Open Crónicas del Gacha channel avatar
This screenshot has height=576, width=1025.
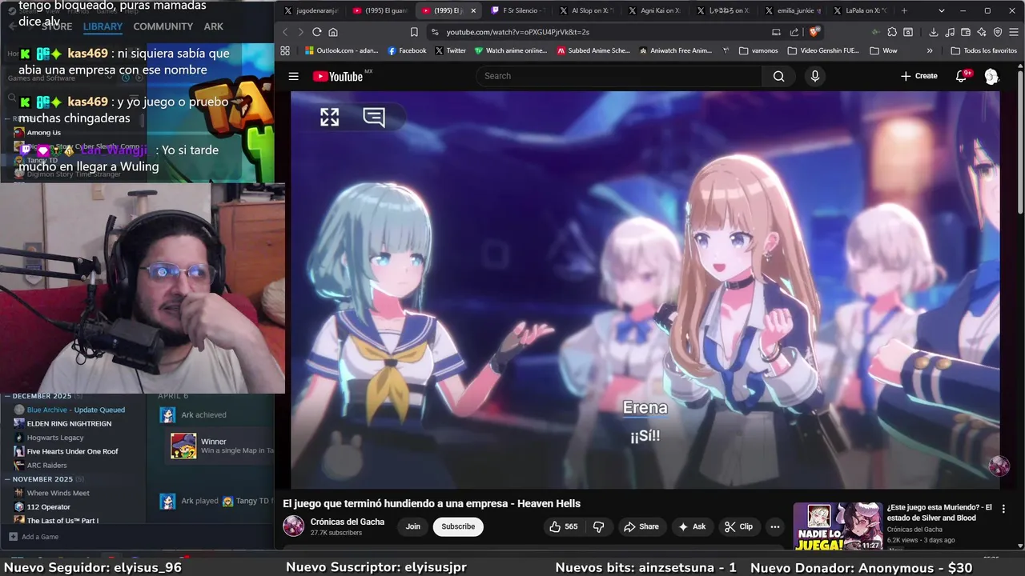(294, 526)
